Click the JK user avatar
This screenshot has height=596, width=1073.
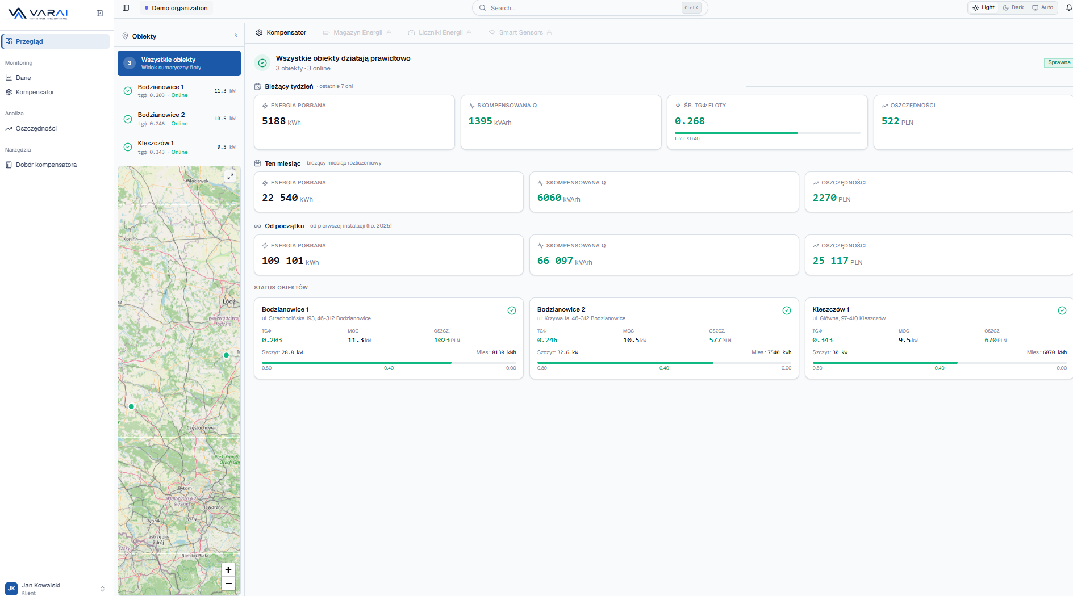coord(11,589)
